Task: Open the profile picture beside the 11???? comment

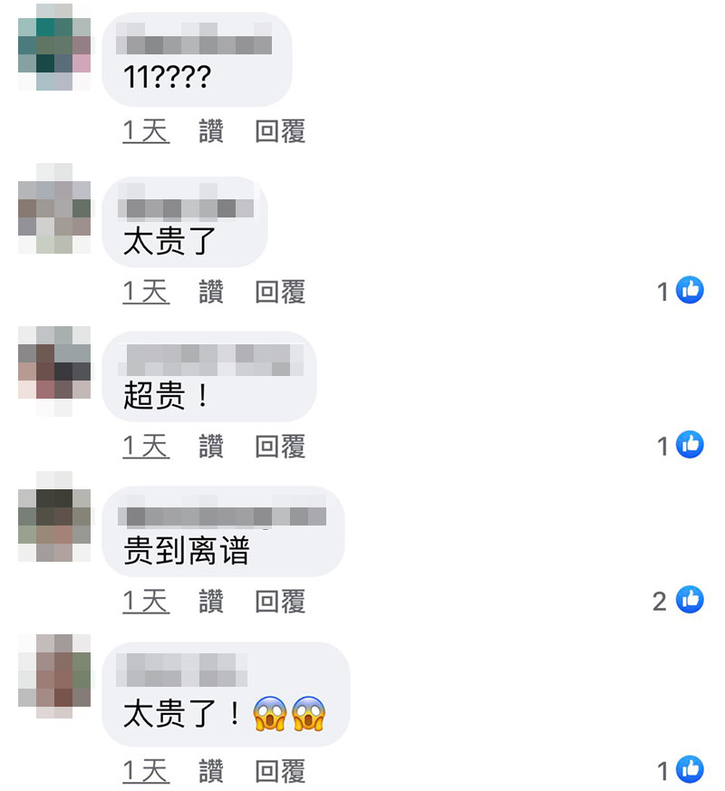Action: tap(54, 47)
